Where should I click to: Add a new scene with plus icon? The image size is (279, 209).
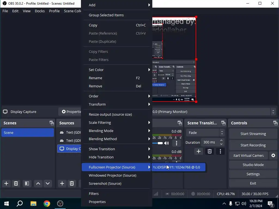(x=6, y=183)
